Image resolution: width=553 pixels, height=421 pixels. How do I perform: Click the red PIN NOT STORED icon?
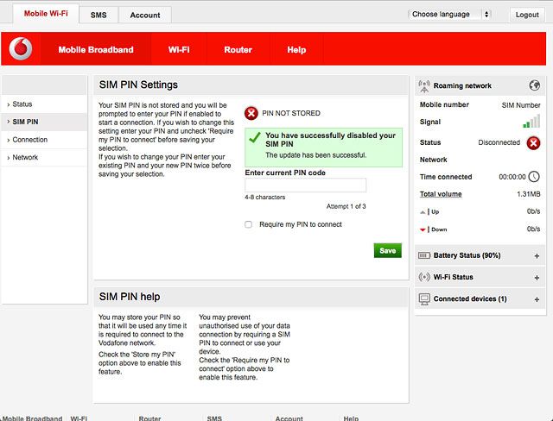(251, 113)
